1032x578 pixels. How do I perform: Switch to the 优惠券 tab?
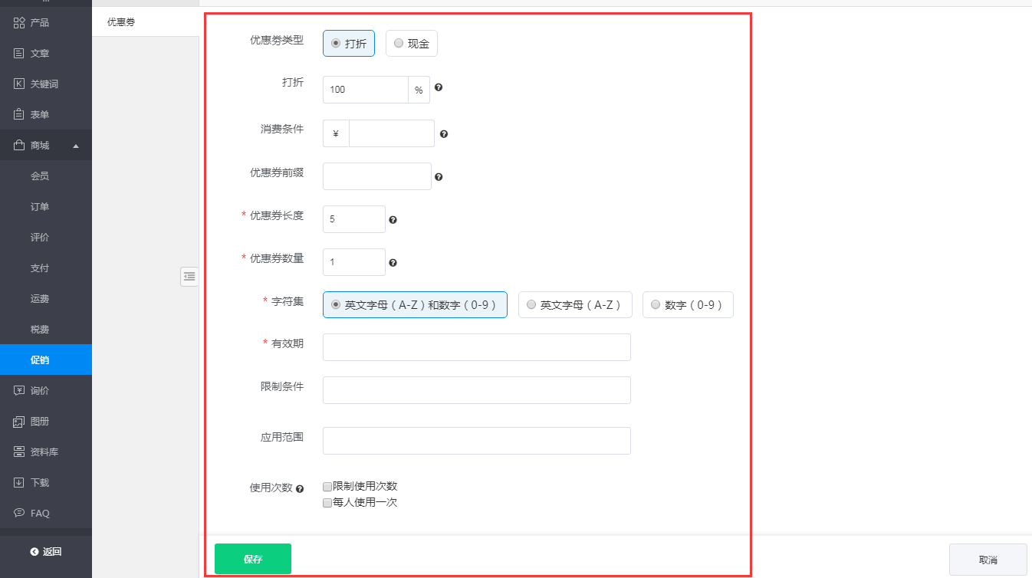121,22
